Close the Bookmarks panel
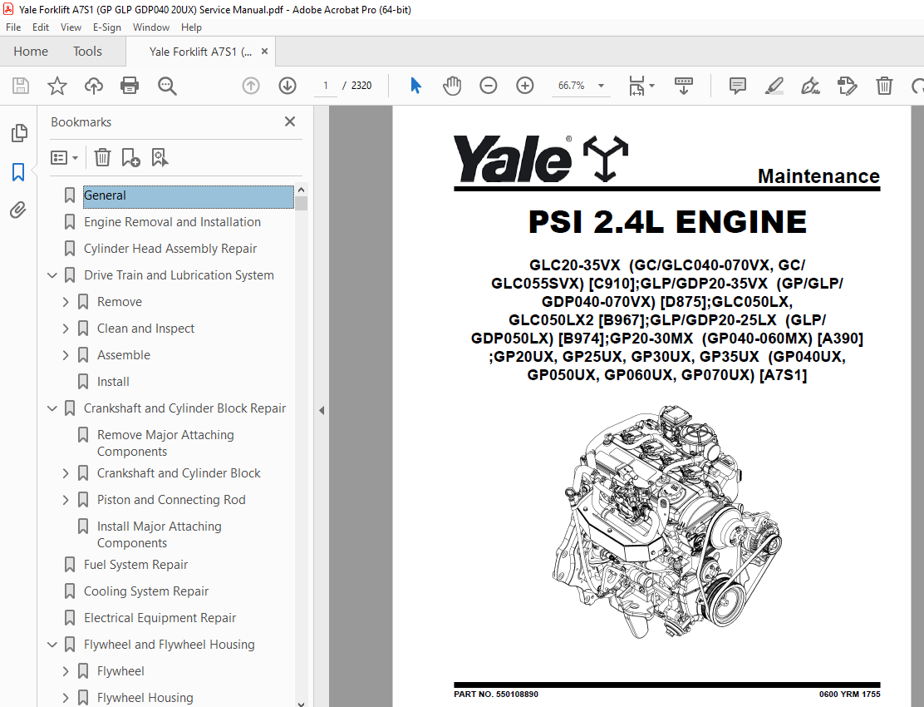Viewport: 924px width, 707px height. point(290,121)
